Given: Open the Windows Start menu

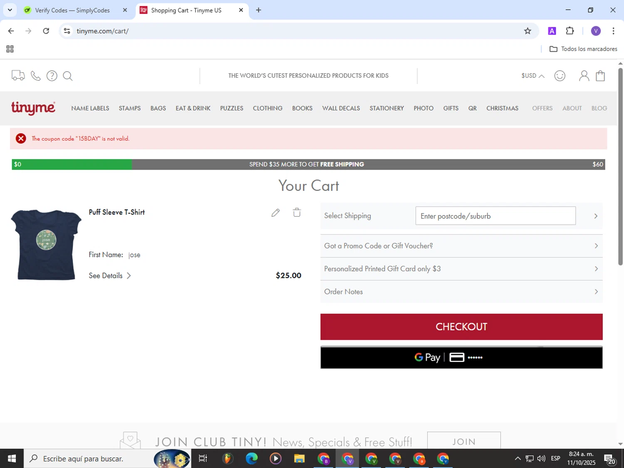Looking at the screenshot, I should coord(12,458).
